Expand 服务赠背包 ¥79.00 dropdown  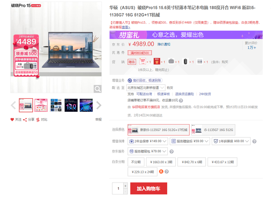point(148,151)
